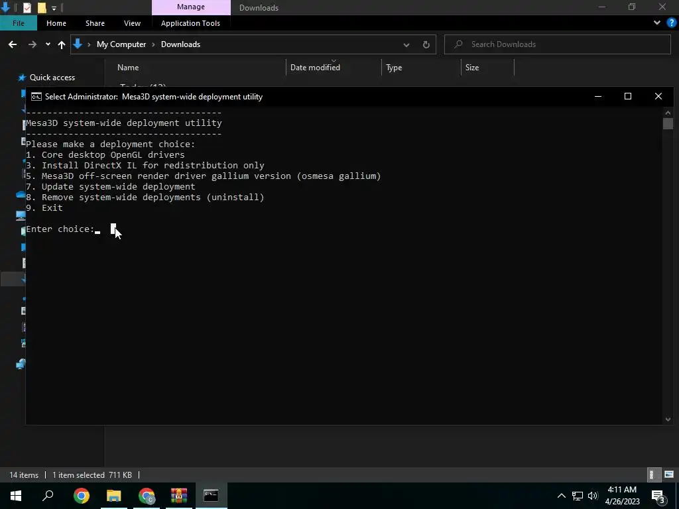The width and height of the screenshot is (679, 509).
Task: Click the osmesa gallium option line
Action: pyautogui.click(x=203, y=176)
